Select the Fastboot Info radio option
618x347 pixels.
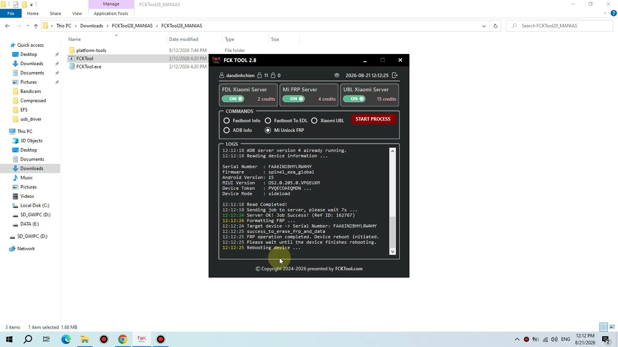(x=226, y=120)
